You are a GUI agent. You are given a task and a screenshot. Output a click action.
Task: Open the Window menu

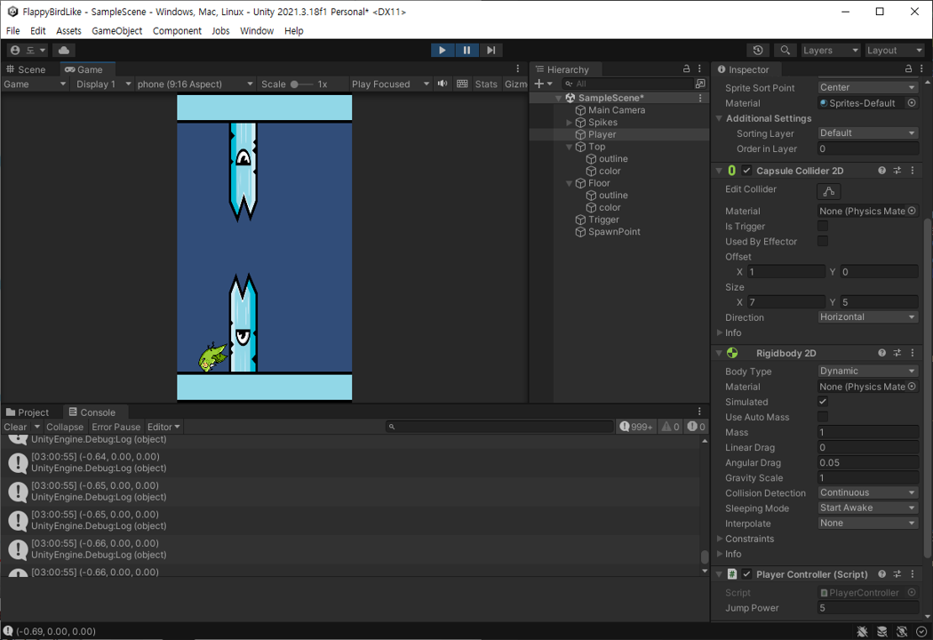tap(257, 31)
